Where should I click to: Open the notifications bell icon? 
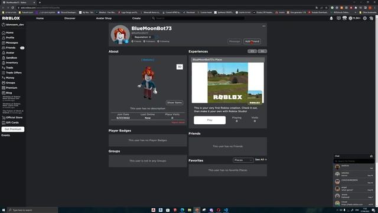(x=331, y=18)
